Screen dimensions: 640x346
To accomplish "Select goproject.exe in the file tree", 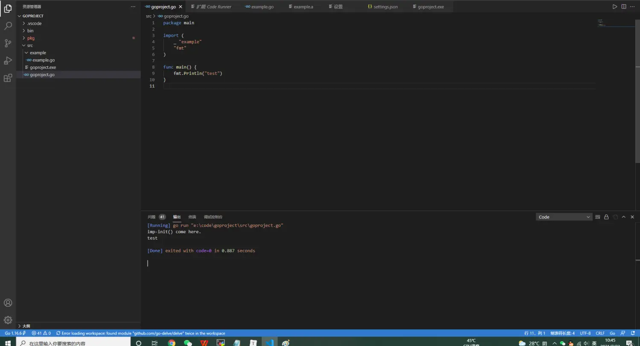I will point(79,67).
